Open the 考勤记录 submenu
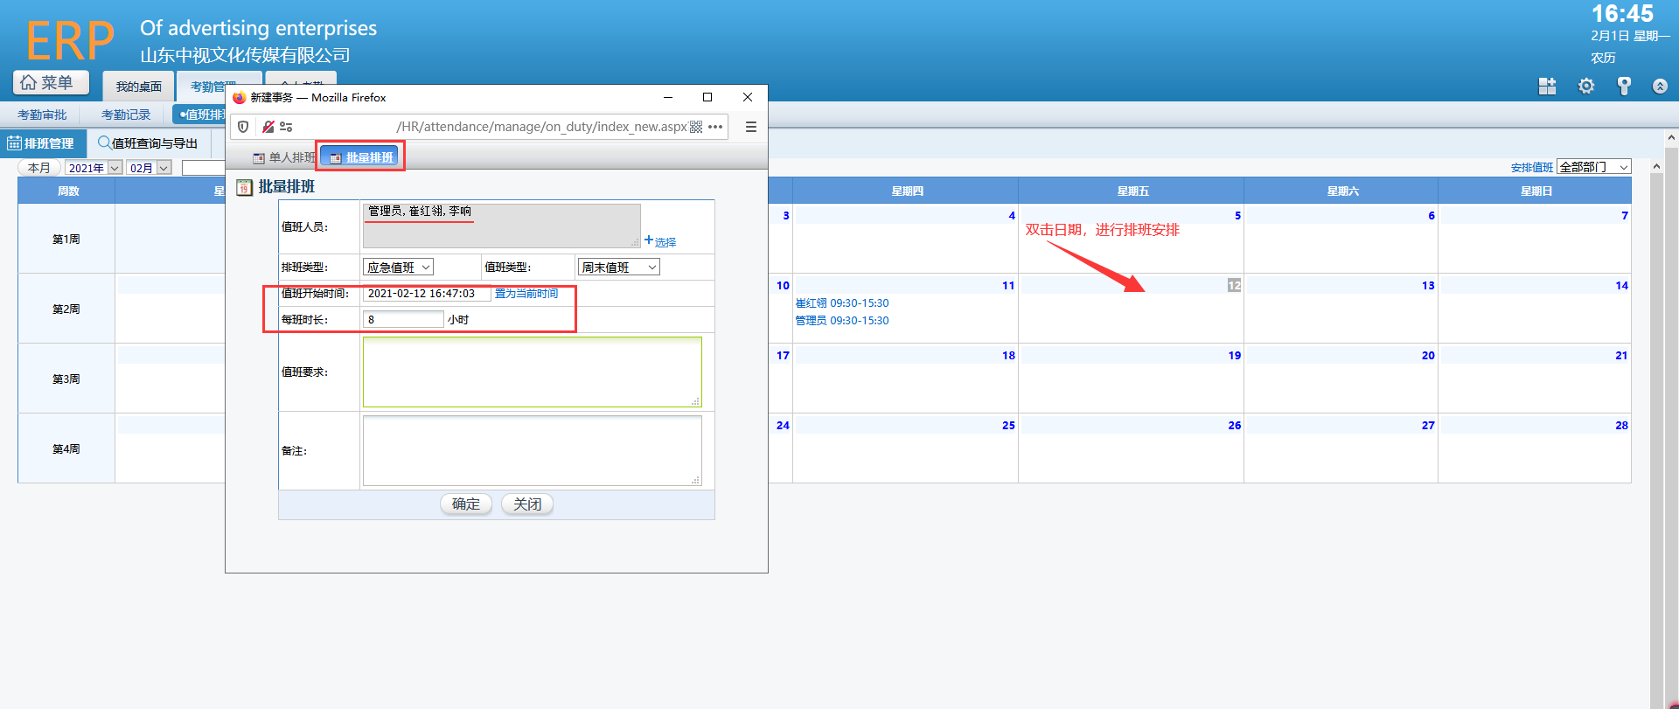 pyautogui.click(x=126, y=115)
